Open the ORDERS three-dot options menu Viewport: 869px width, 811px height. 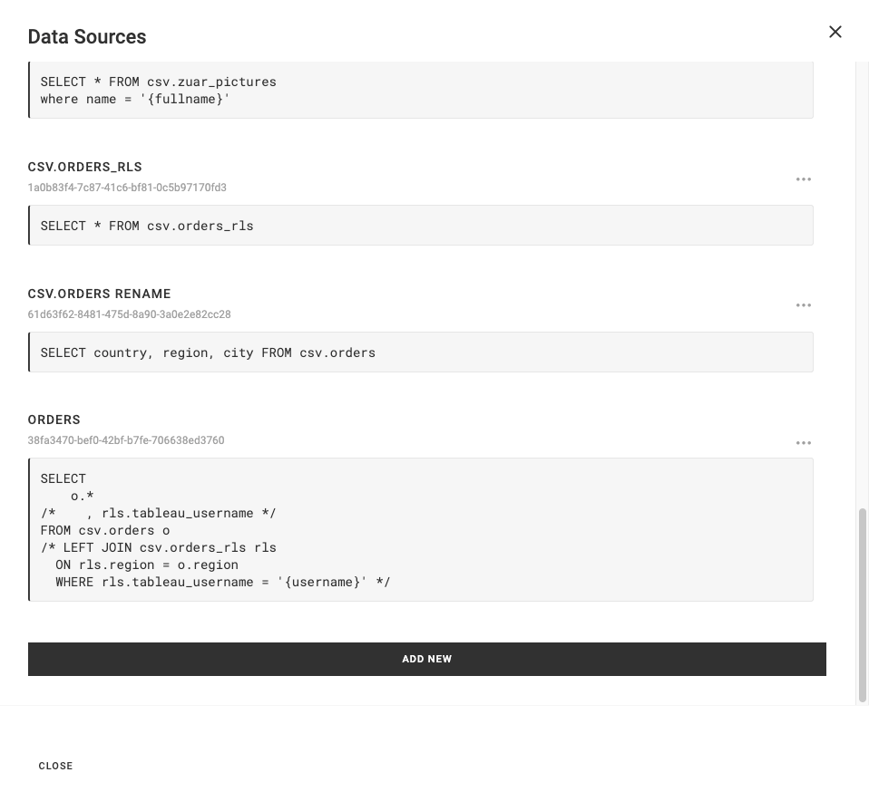click(x=803, y=443)
